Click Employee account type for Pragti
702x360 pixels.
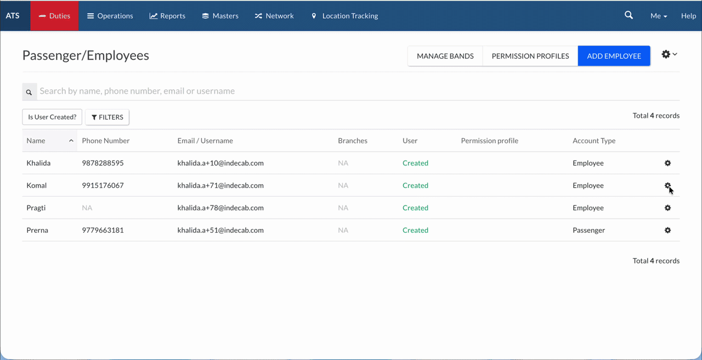point(588,208)
